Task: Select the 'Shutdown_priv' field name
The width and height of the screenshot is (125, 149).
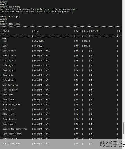Action: point(10,85)
